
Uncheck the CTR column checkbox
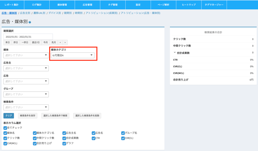click(94, 138)
